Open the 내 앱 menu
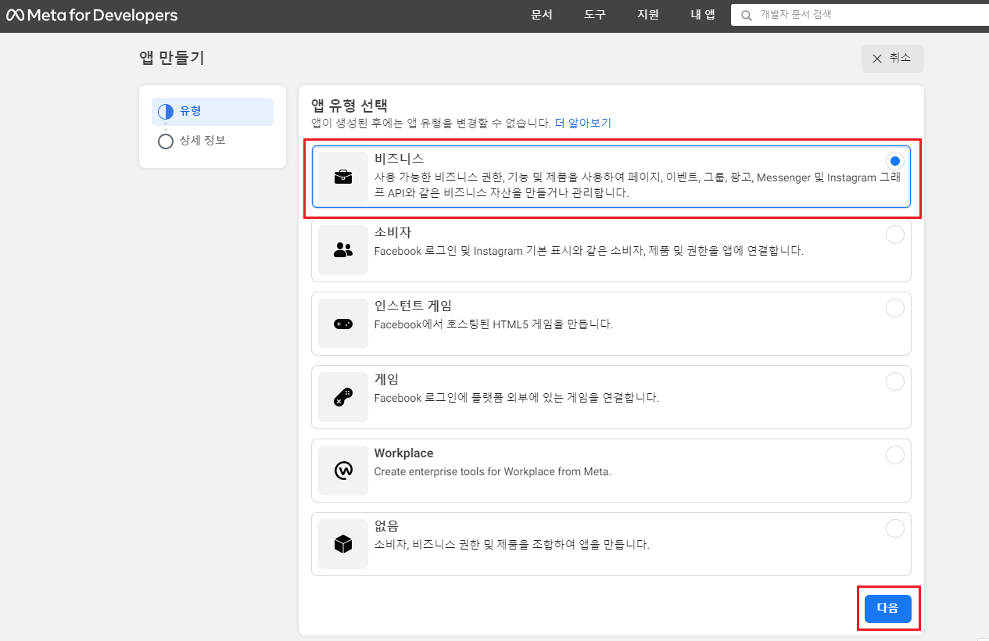989x641 pixels. (x=703, y=15)
